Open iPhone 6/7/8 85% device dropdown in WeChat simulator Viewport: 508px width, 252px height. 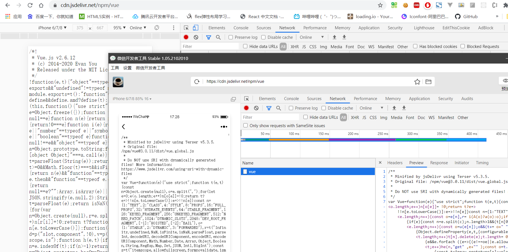click(x=132, y=99)
